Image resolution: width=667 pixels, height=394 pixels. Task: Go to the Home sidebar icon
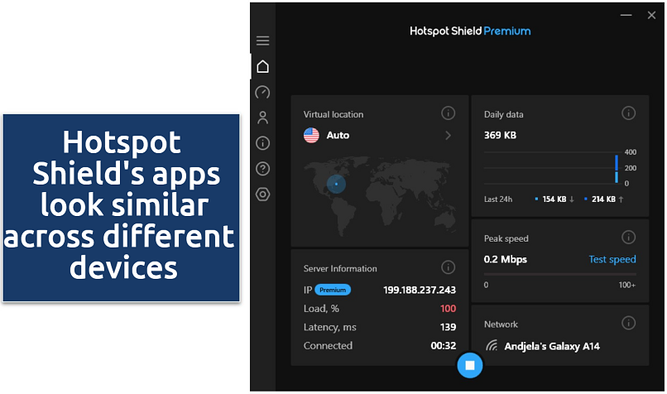tap(262, 66)
